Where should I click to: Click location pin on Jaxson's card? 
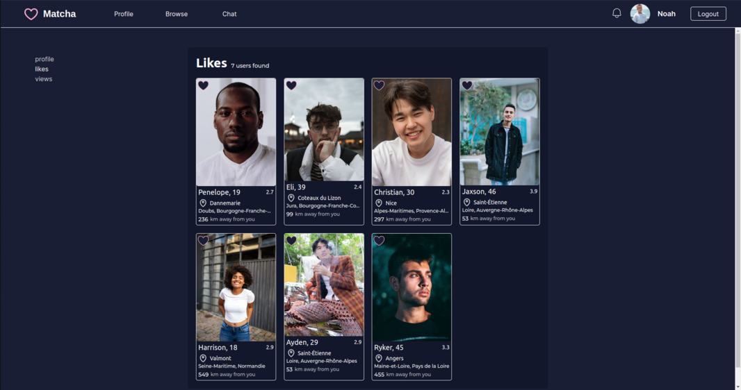(x=467, y=203)
